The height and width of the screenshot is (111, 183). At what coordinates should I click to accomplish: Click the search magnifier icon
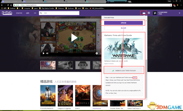click(41, 13)
